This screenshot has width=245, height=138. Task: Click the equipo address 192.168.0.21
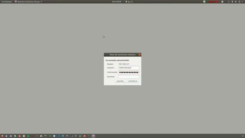coord(124,64)
